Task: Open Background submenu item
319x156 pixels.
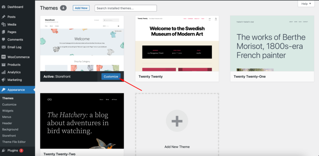Action: pyautogui.click(x=10, y=129)
